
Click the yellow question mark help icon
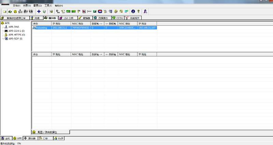click(139, 12)
